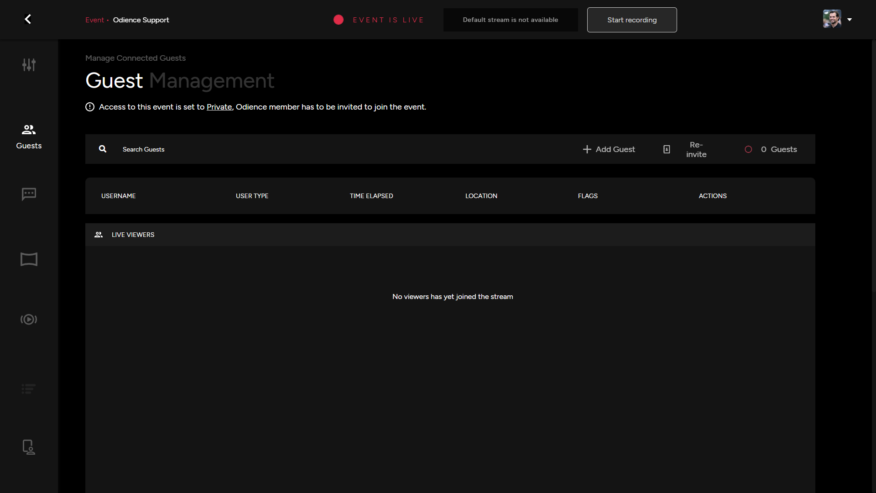Click the search magnifier icon
Screen dimensions: 876x493
103,149
